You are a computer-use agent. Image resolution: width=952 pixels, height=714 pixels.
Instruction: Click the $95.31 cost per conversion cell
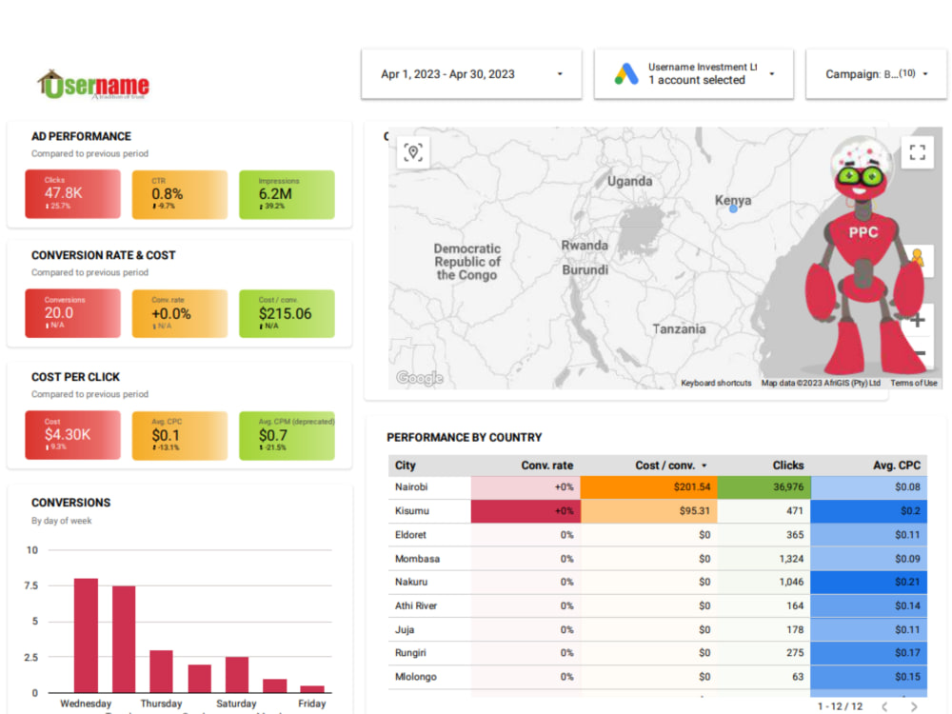click(649, 511)
